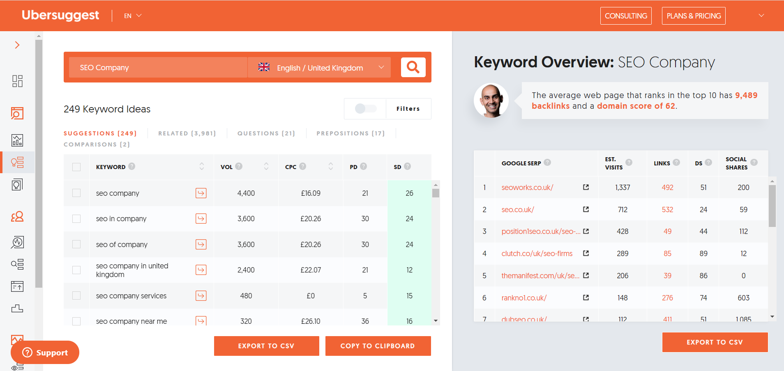Click the SEO Company search input field
The width and height of the screenshot is (784, 371).
point(158,67)
